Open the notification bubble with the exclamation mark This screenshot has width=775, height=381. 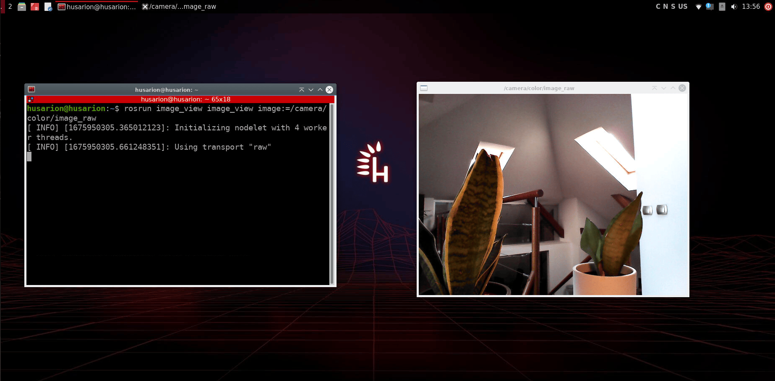tap(710, 7)
